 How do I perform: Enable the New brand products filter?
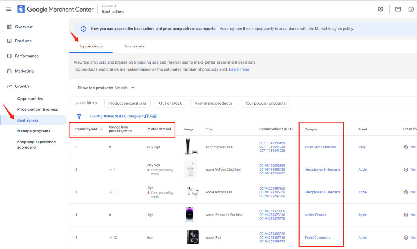click(213, 103)
